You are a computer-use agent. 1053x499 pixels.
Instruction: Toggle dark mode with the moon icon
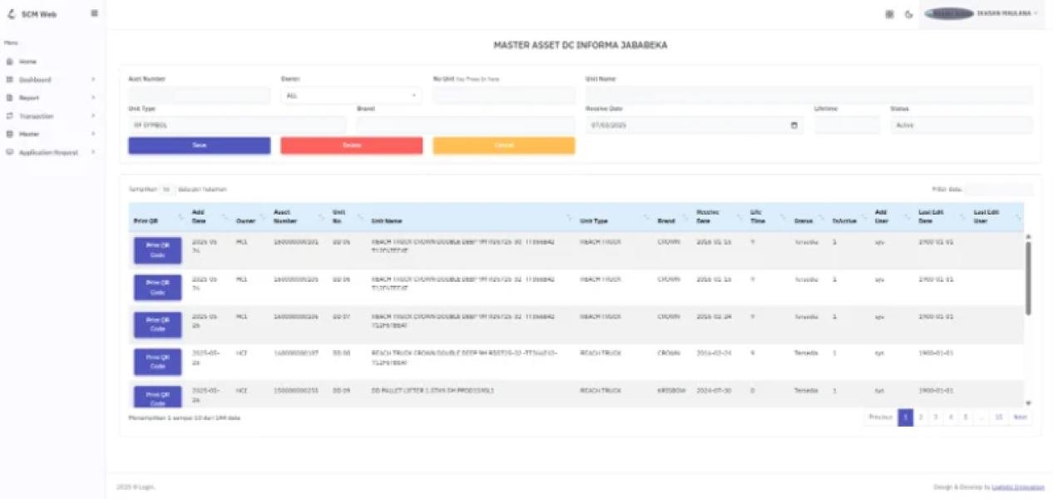pos(908,14)
